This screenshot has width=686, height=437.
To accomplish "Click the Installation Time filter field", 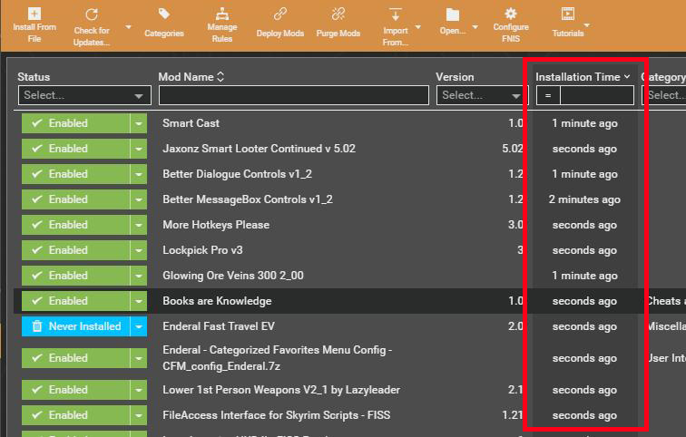I will 597,95.
